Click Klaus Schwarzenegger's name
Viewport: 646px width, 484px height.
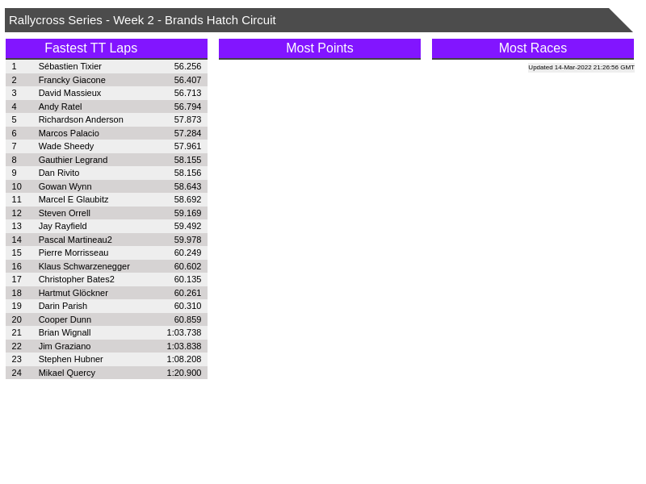click(x=84, y=266)
